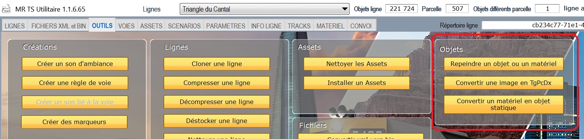The width and height of the screenshot is (584, 139).
Task: Click Cloner une ligne button
Action: pyautogui.click(x=217, y=64)
